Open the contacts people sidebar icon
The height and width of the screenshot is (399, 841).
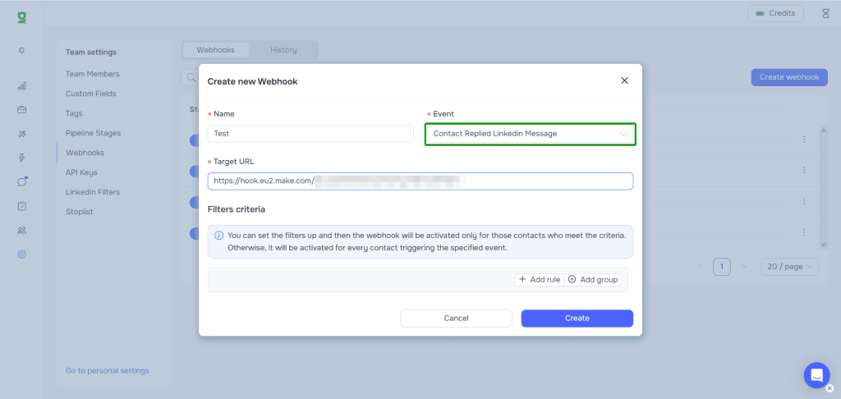22,230
